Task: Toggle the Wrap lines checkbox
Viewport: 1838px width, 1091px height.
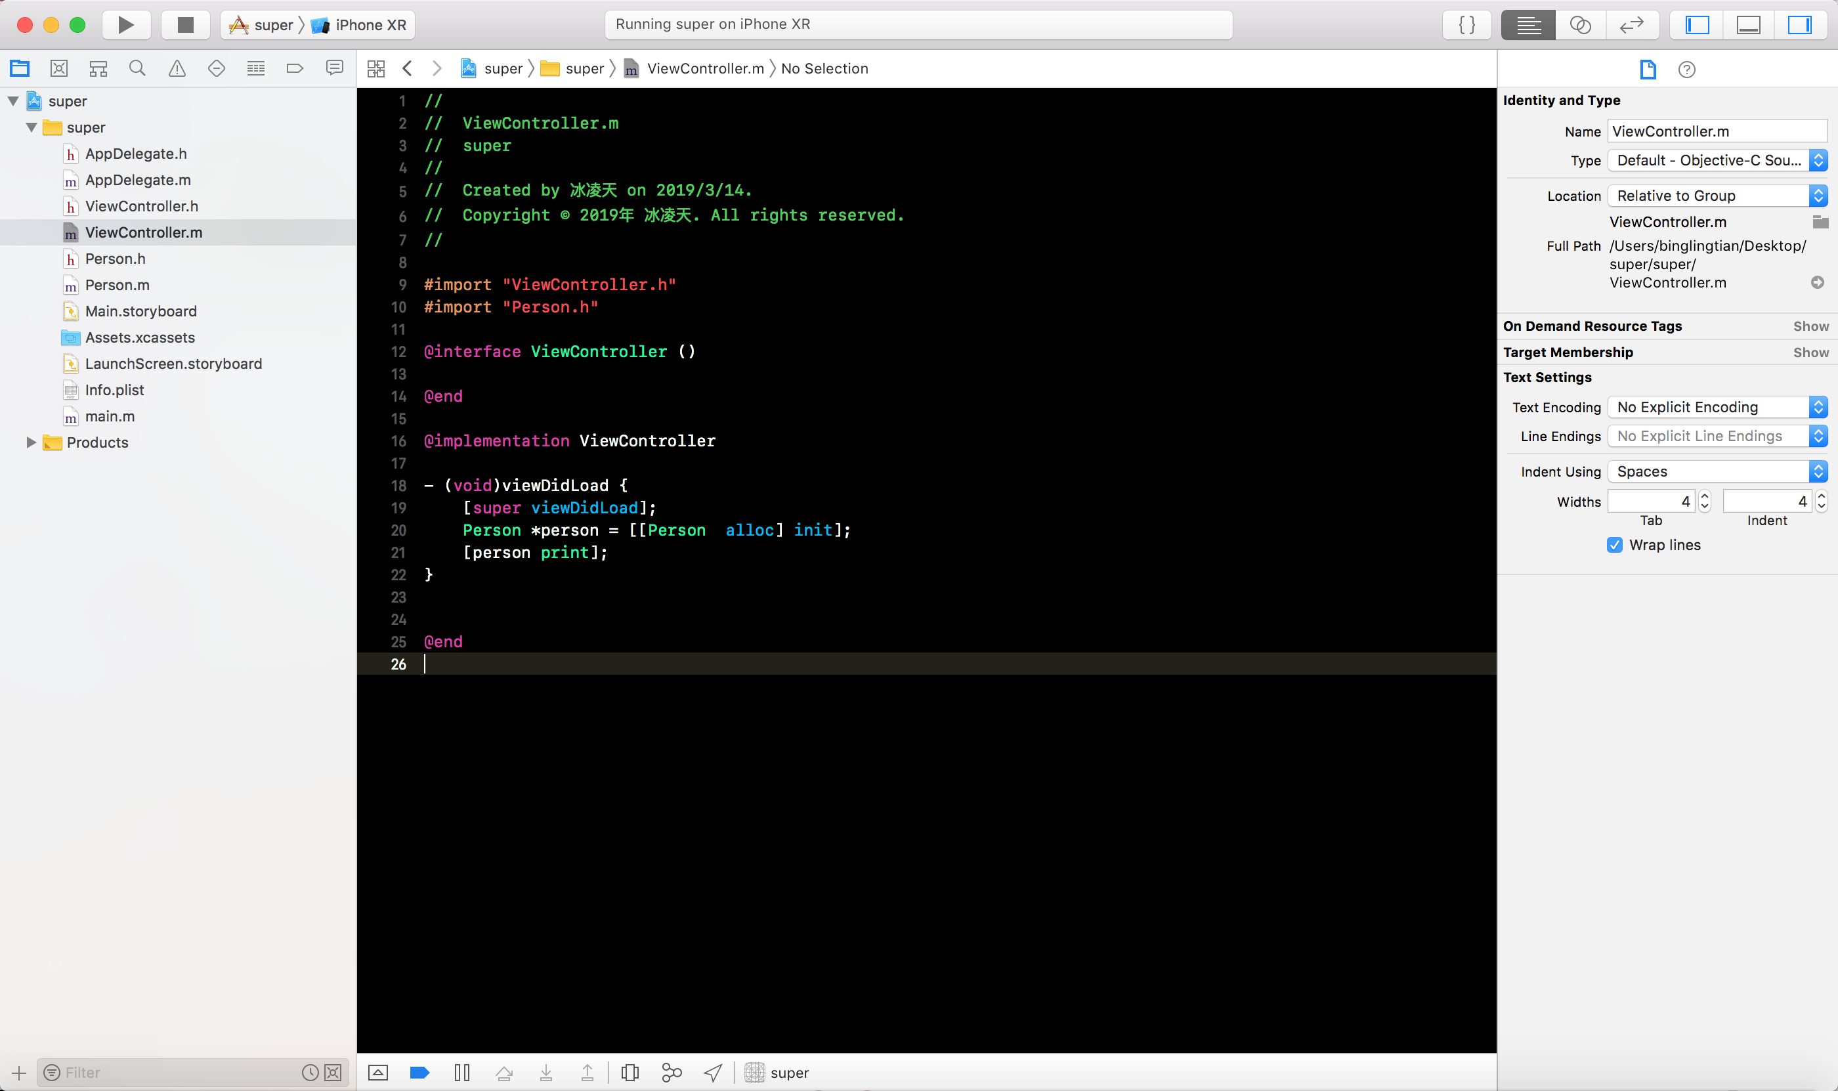Action: pyautogui.click(x=1615, y=545)
